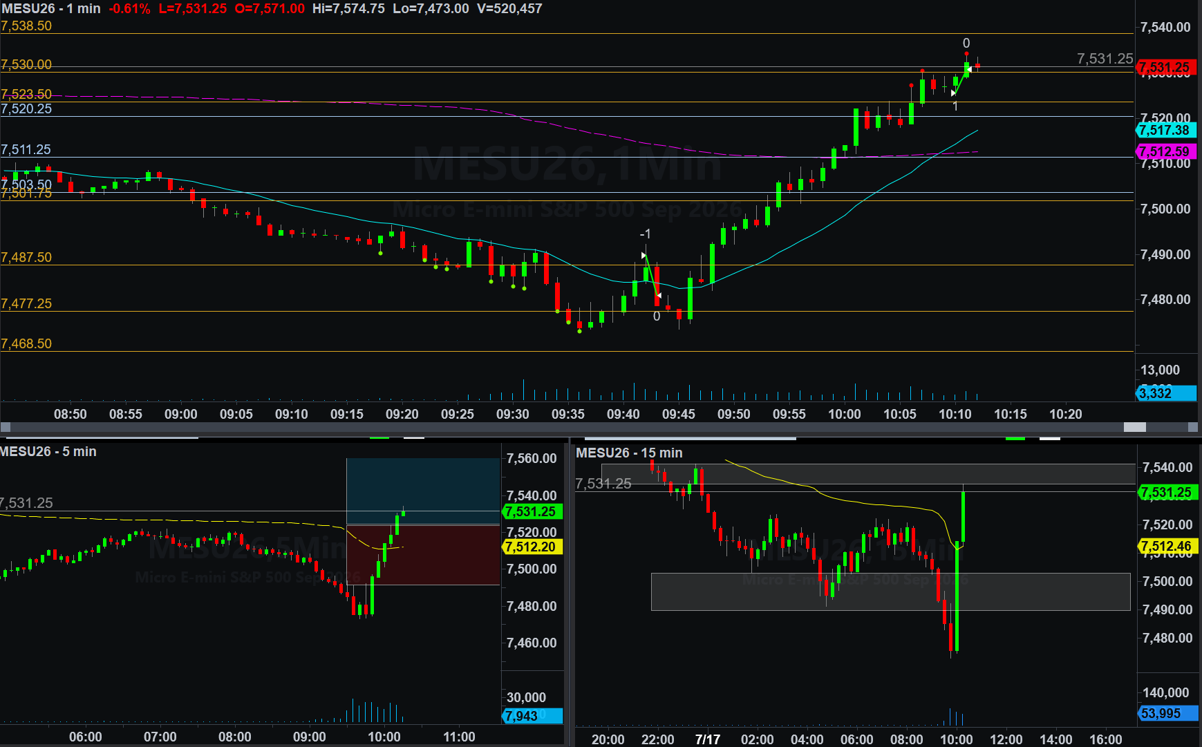The width and height of the screenshot is (1202, 747).
Task: Click the yellow '7,512.46' price tag on the 15 min chart
Action: (1168, 547)
